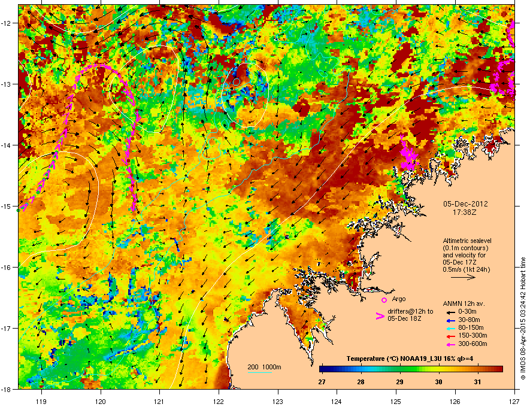Click the latitude axis label '-14'
527x407 pixels.
coord(7,145)
